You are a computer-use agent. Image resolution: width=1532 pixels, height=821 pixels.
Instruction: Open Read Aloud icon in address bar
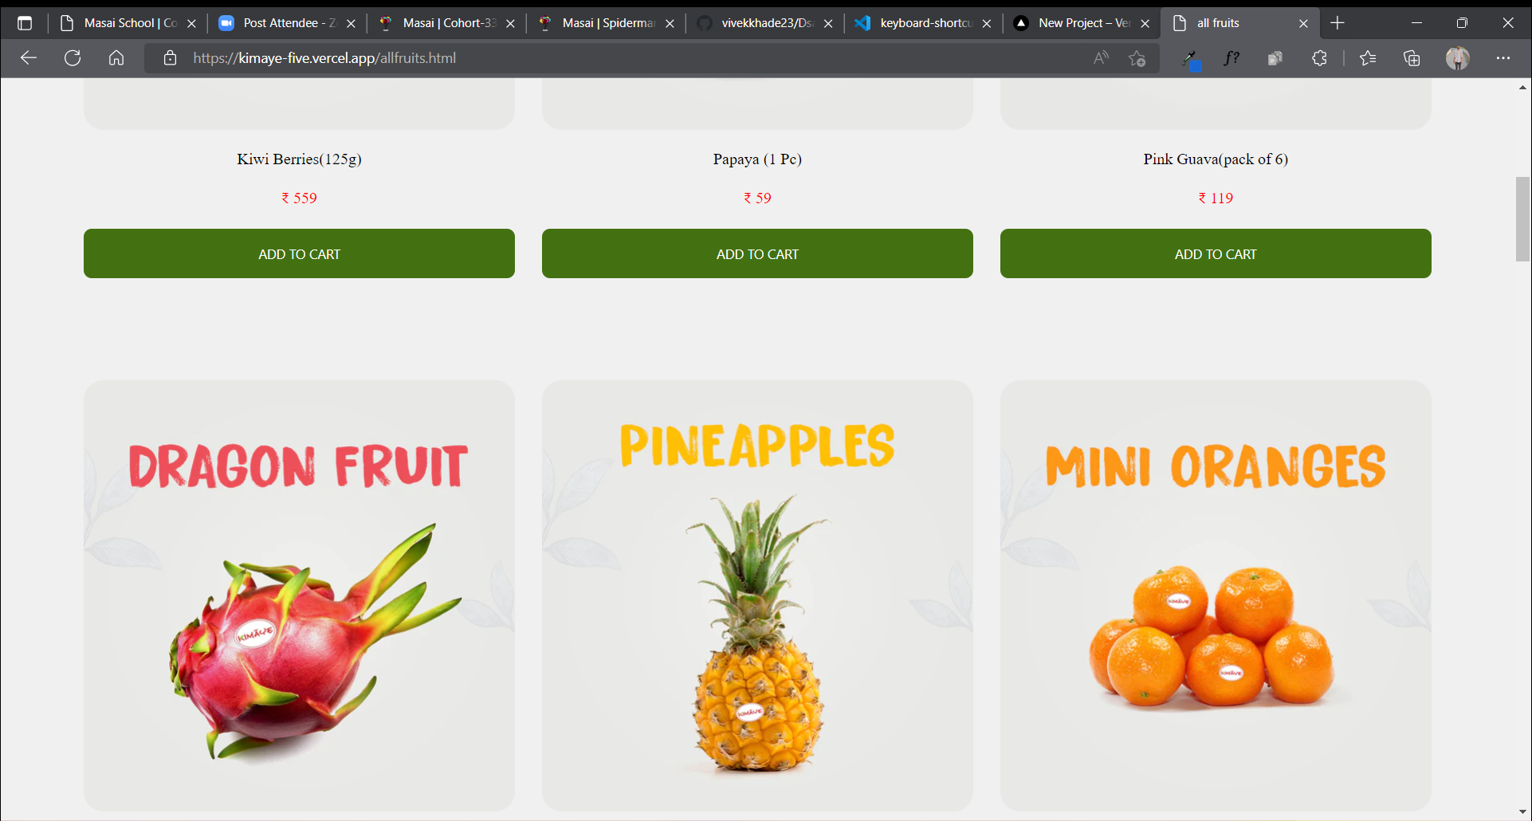pos(1101,57)
